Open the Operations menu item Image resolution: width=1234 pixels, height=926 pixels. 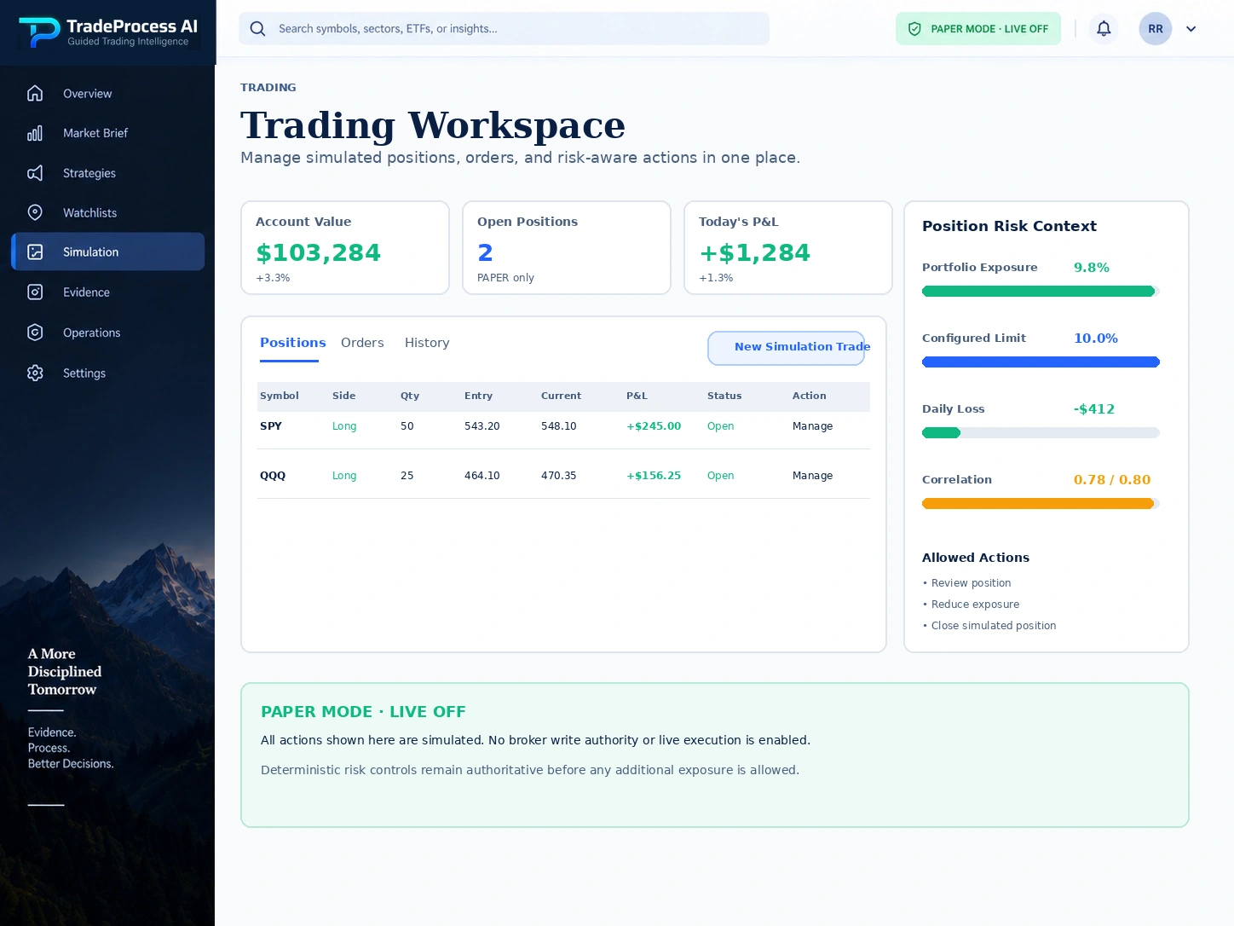point(108,333)
